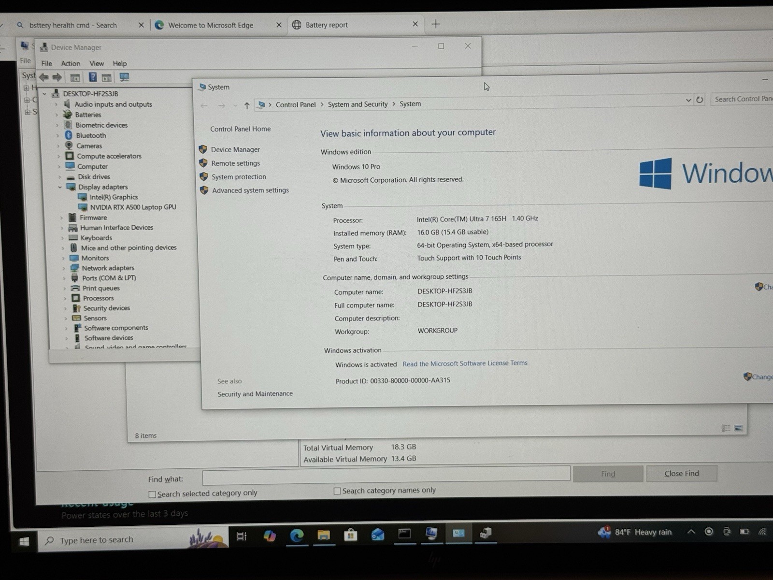This screenshot has width=773, height=580.
Task: Open Task View from the taskbar
Action: pyautogui.click(x=242, y=536)
